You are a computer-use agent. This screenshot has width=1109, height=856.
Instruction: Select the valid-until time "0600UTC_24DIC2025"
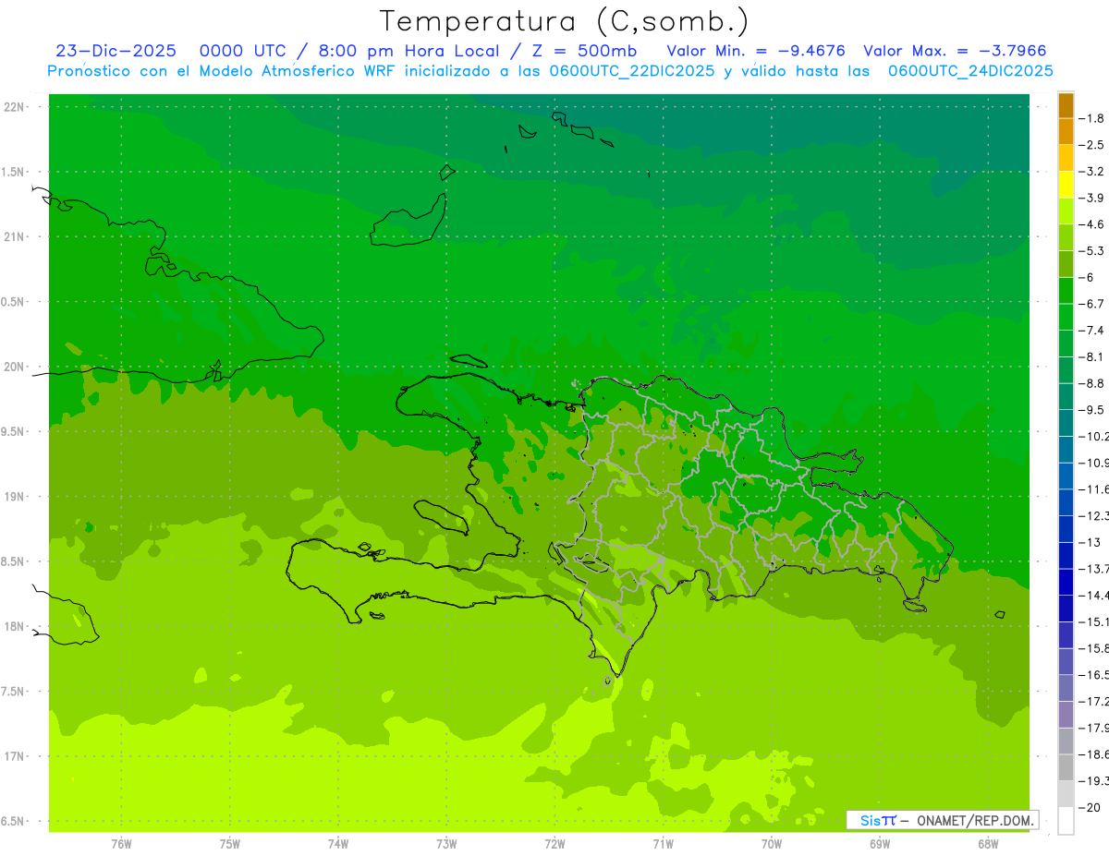[970, 71]
